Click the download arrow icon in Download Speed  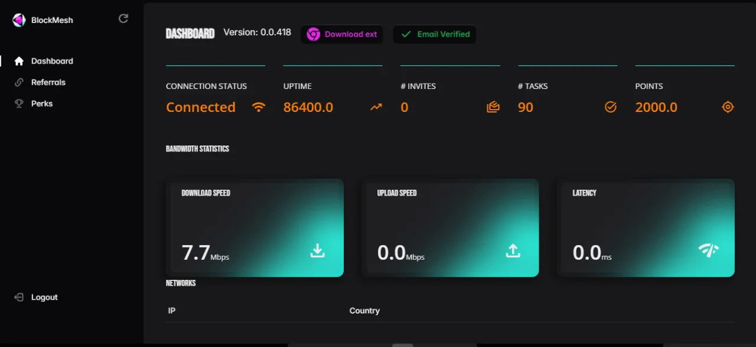tap(318, 251)
